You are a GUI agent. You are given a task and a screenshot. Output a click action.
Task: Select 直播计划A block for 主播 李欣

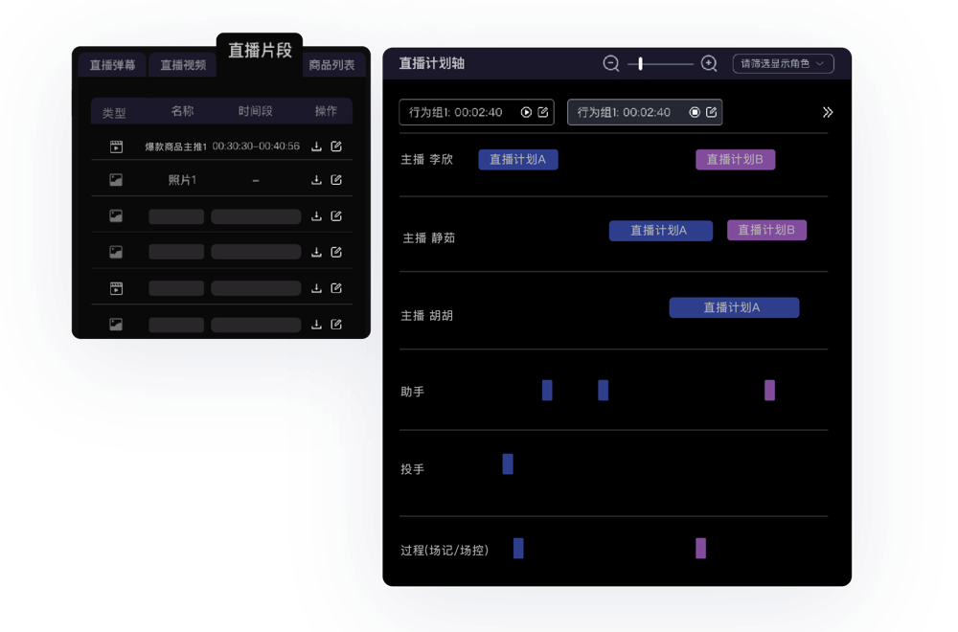(517, 160)
